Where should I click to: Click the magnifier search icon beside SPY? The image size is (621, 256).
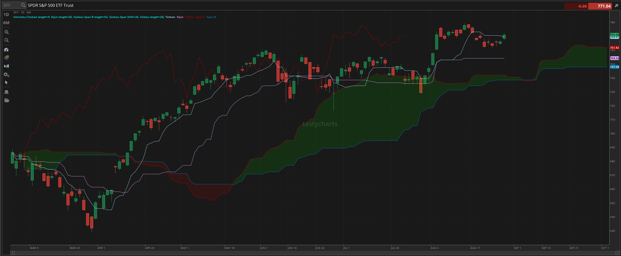(23, 5)
